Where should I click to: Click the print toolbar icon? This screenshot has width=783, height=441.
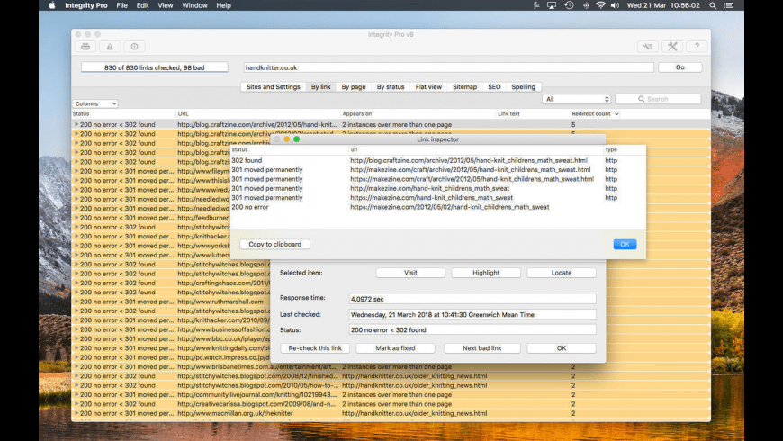click(x=85, y=47)
